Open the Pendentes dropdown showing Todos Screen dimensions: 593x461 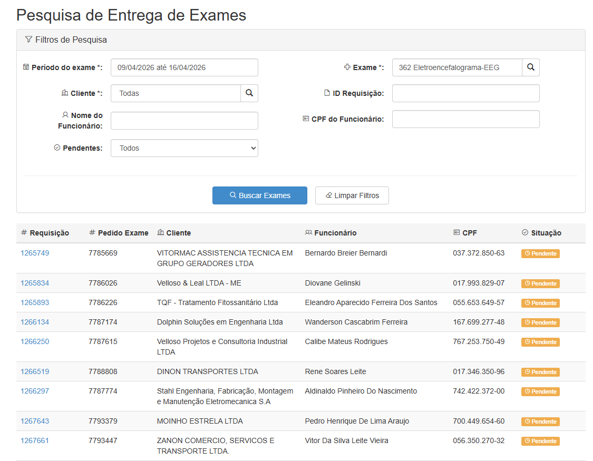pyautogui.click(x=184, y=148)
